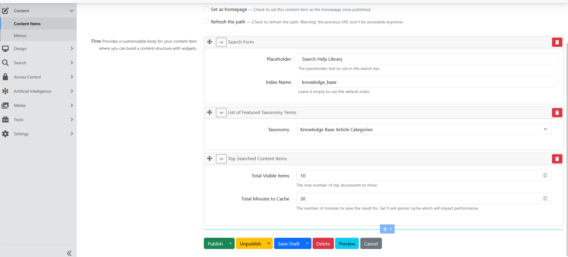Click the Tools toolbox icon
This screenshot has width=568, height=257.
5,120
